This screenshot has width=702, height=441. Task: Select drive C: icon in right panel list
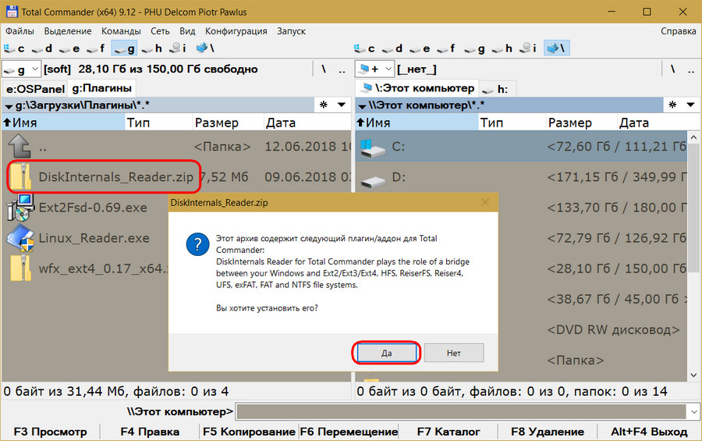tap(374, 146)
